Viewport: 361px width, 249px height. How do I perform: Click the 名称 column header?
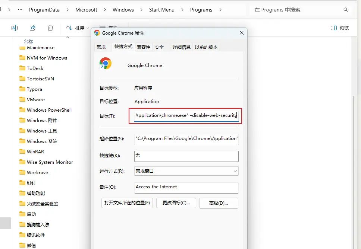(28, 41)
